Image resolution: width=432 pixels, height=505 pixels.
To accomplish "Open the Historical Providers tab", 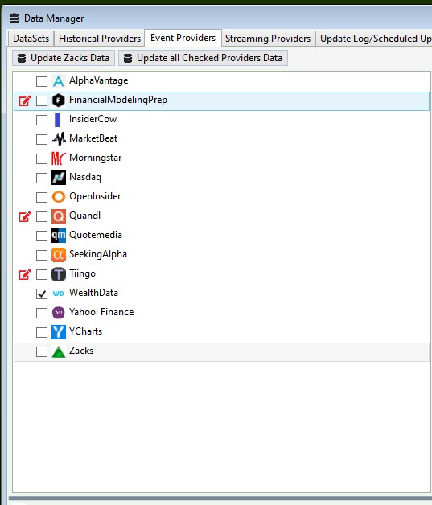I will [100, 39].
